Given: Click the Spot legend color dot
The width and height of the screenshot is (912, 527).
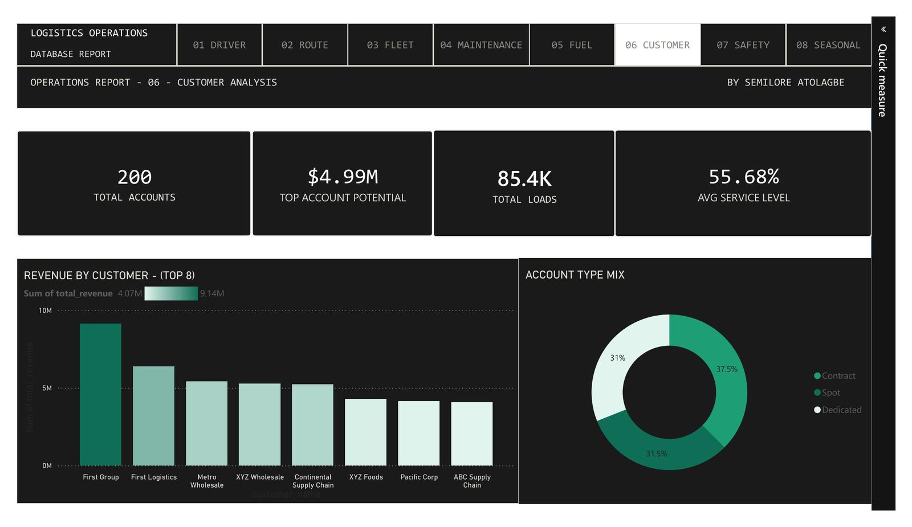Looking at the screenshot, I should pyautogui.click(x=817, y=393).
